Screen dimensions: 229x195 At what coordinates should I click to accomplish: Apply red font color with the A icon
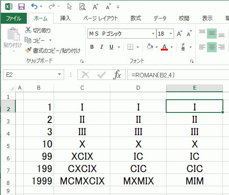coord(164,47)
